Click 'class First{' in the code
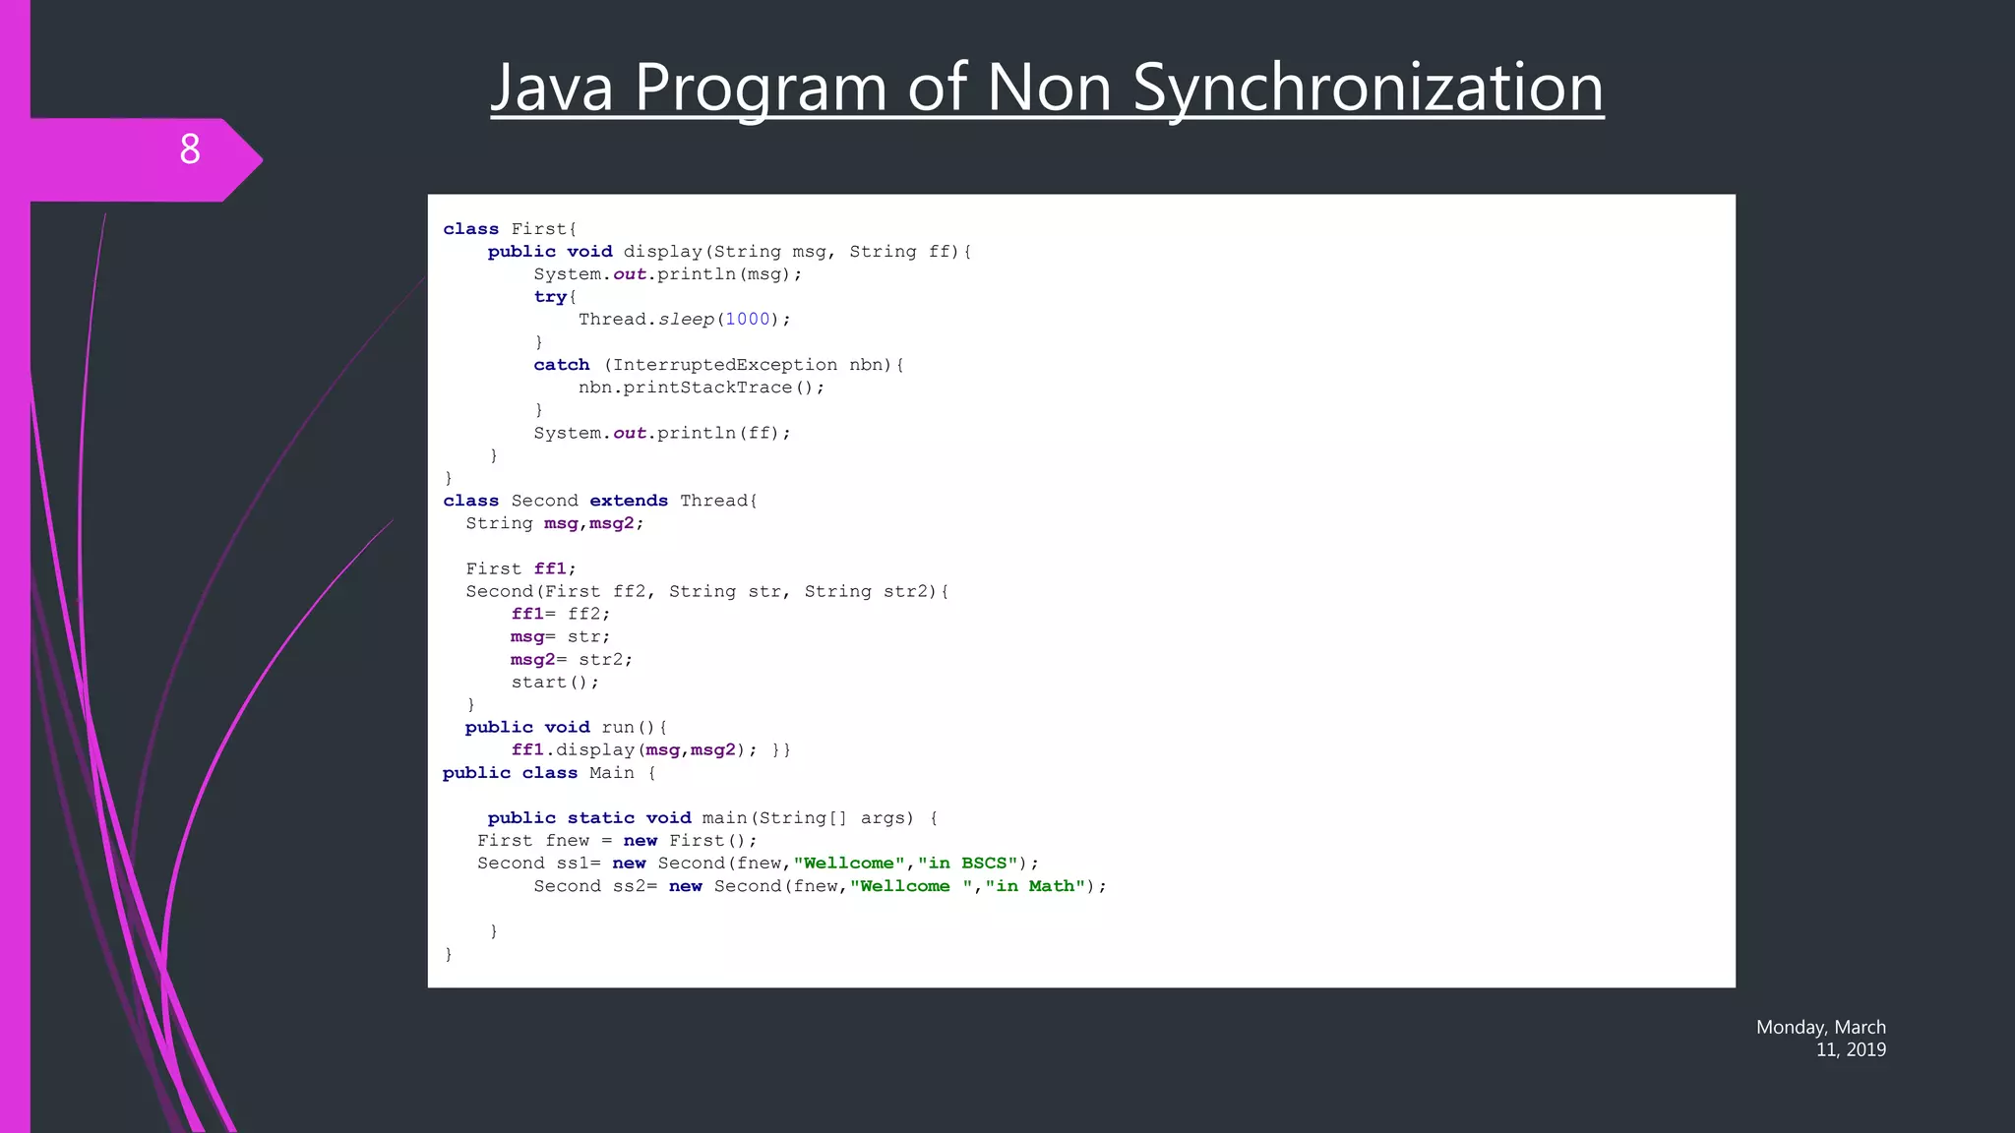Viewport: 2015px width, 1133px height. tap(510, 229)
